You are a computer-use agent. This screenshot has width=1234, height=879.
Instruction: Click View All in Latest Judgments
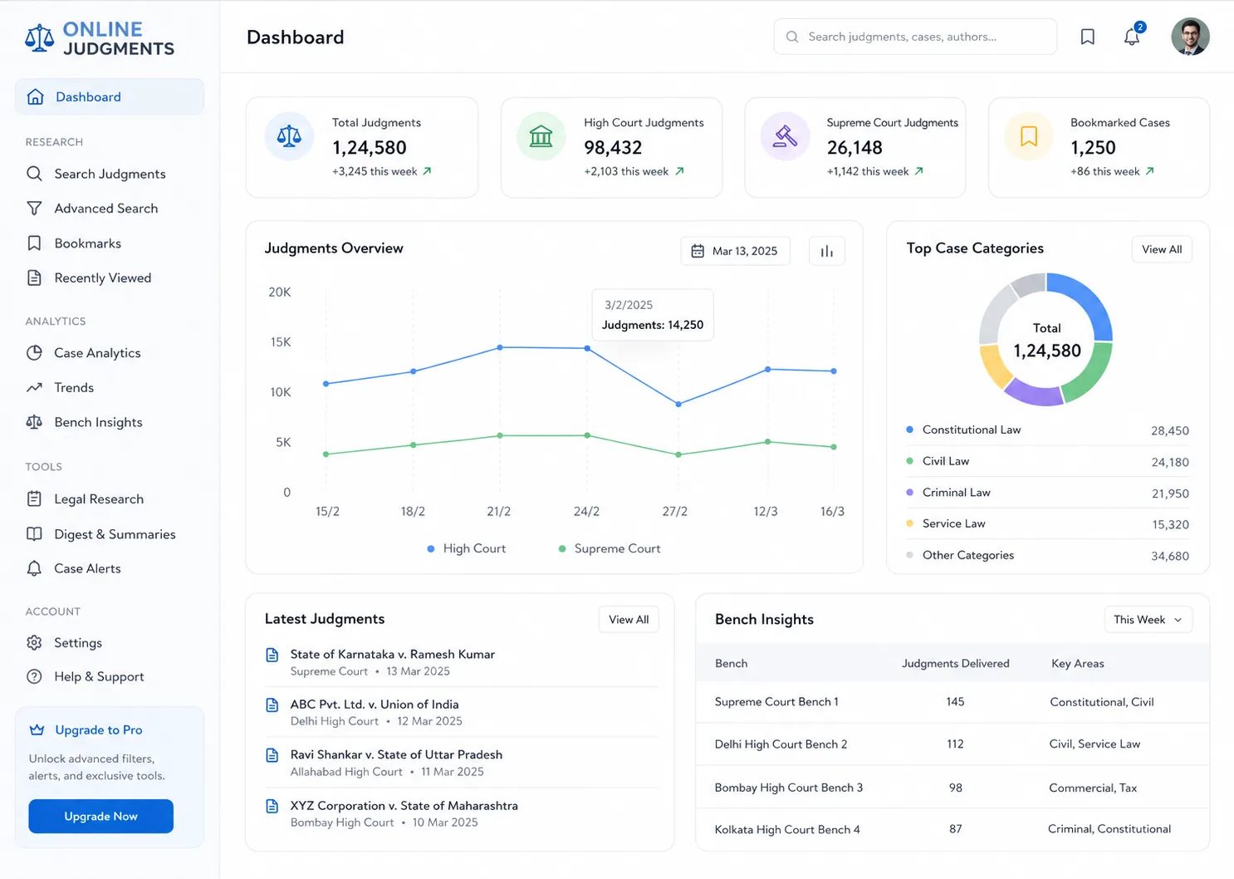point(629,620)
